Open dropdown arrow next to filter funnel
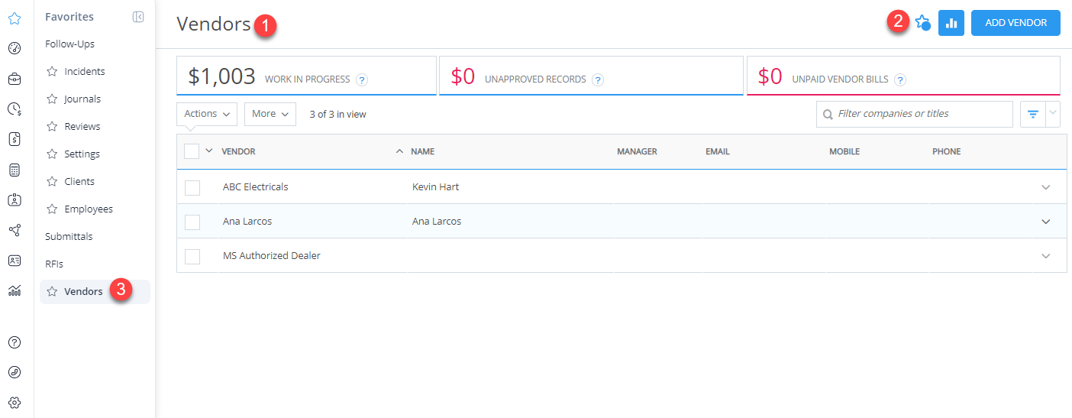1072x418 pixels. tap(1053, 114)
